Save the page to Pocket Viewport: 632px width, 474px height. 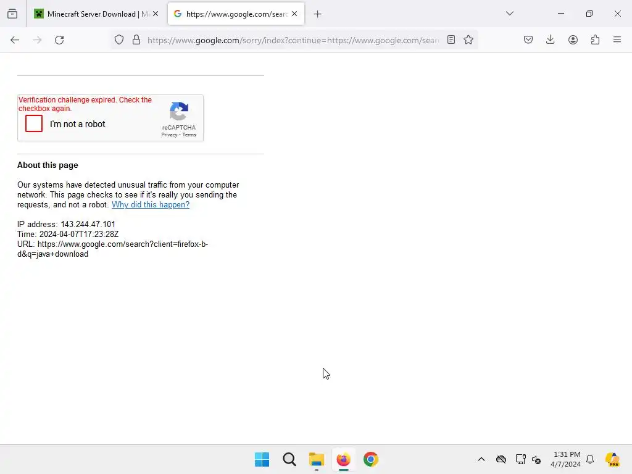528,39
